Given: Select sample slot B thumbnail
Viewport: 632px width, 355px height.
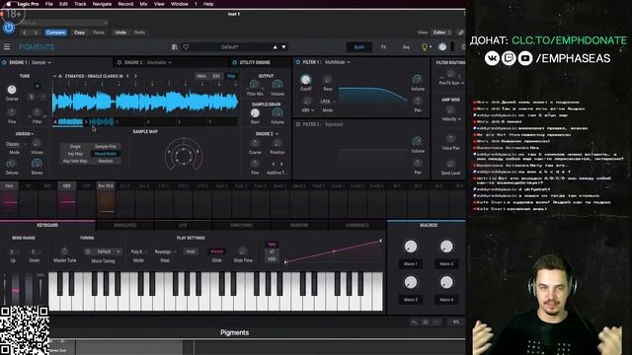Looking at the screenshot, I should (99, 122).
